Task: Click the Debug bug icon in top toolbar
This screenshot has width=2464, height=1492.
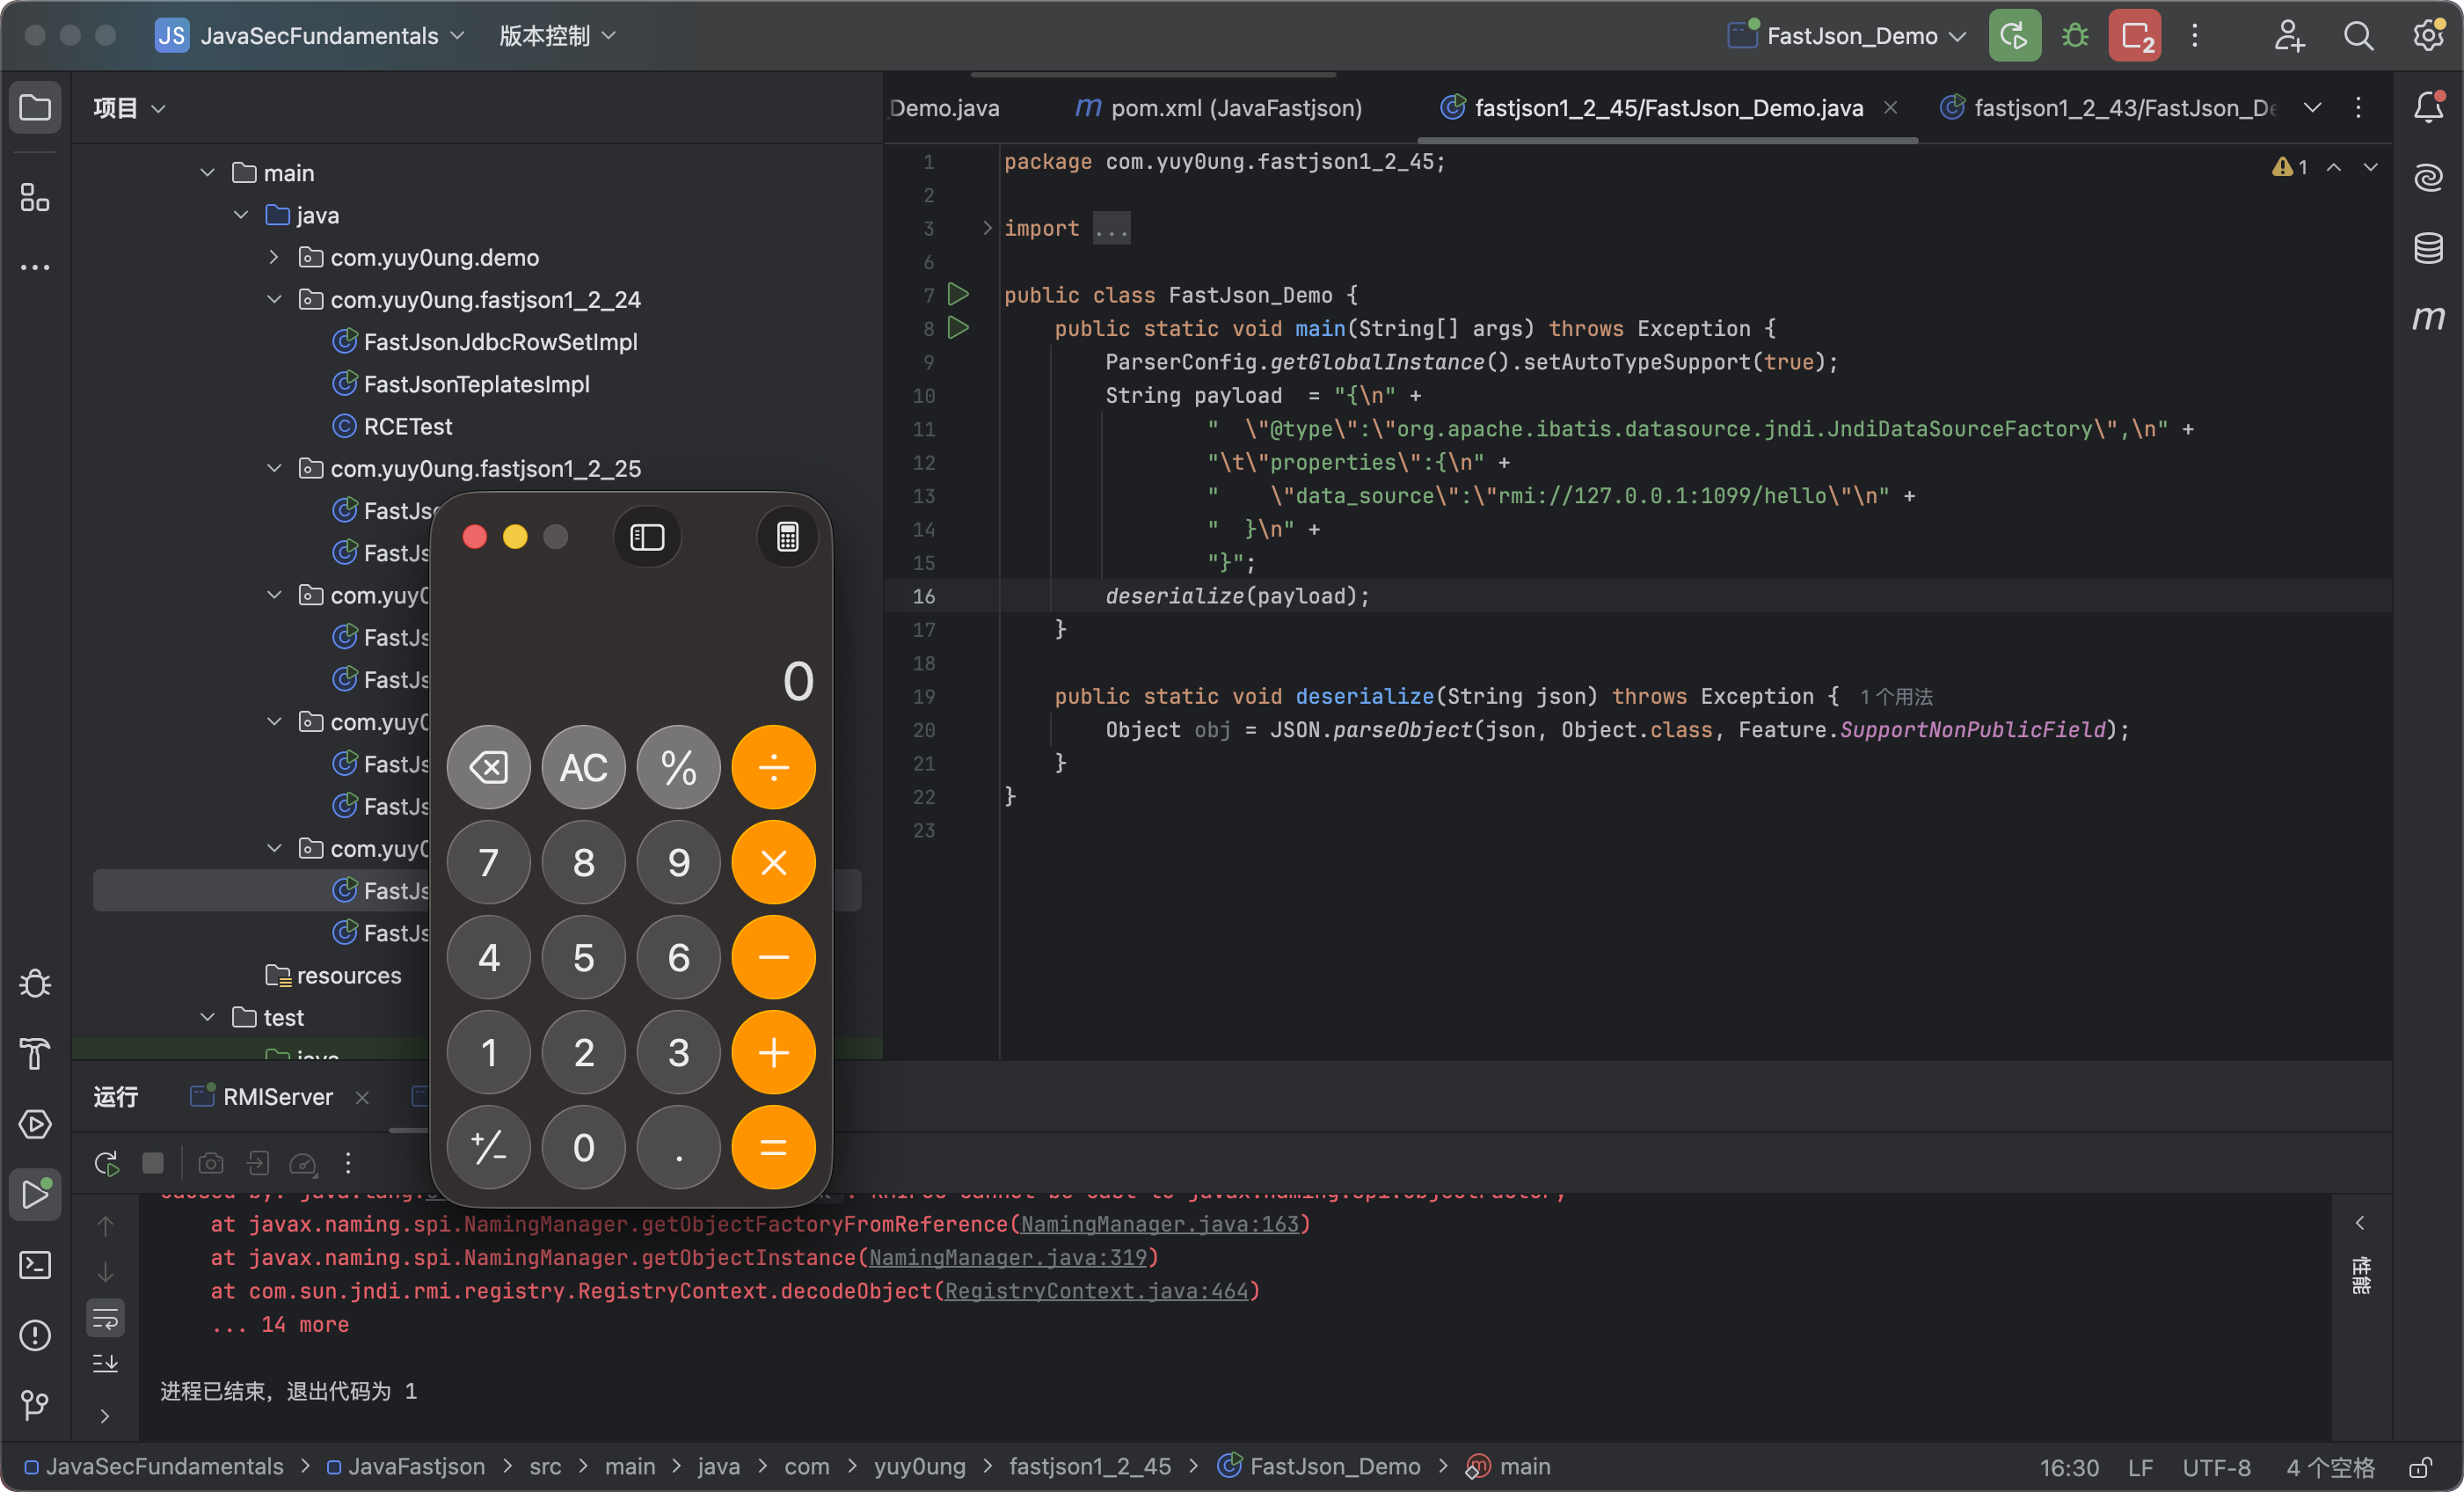Action: click(2075, 36)
